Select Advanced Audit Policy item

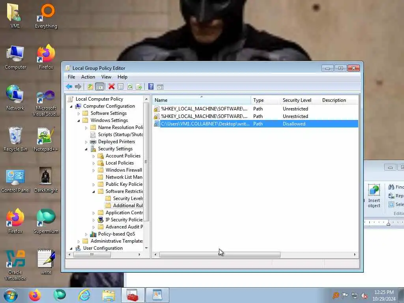tap(124, 227)
